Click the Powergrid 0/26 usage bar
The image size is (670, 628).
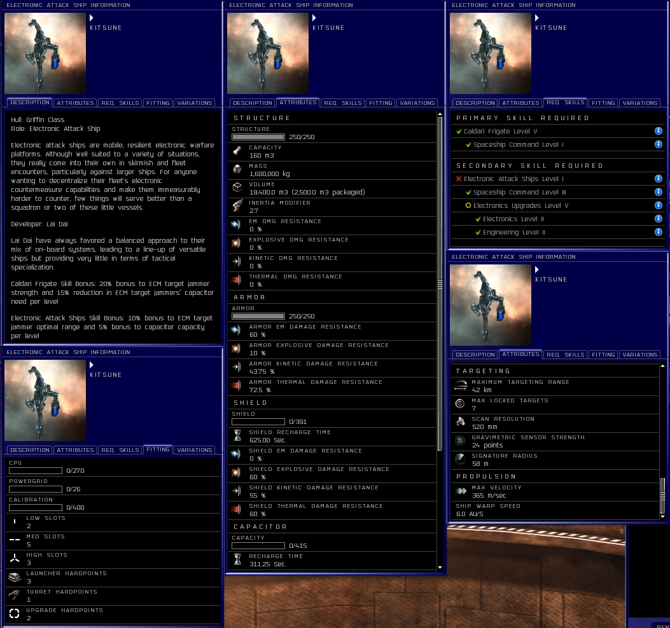36,489
